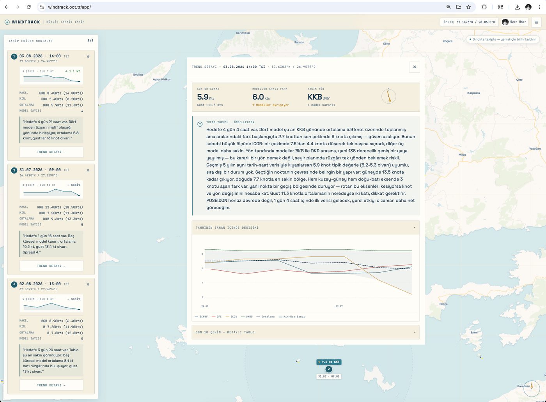Click the compass icon at map corner
The height and width of the screenshot is (402, 546).
(x=531, y=388)
